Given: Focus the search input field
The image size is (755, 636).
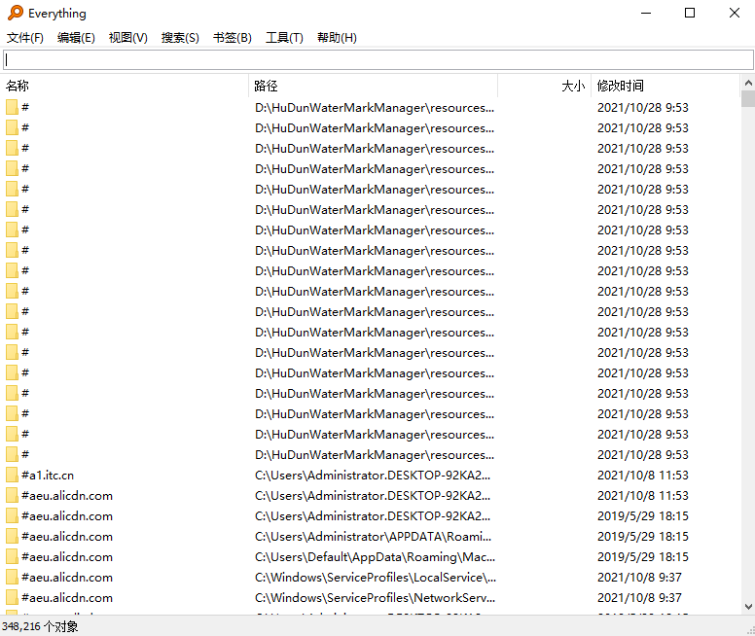Looking at the screenshot, I should pos(377,59).
